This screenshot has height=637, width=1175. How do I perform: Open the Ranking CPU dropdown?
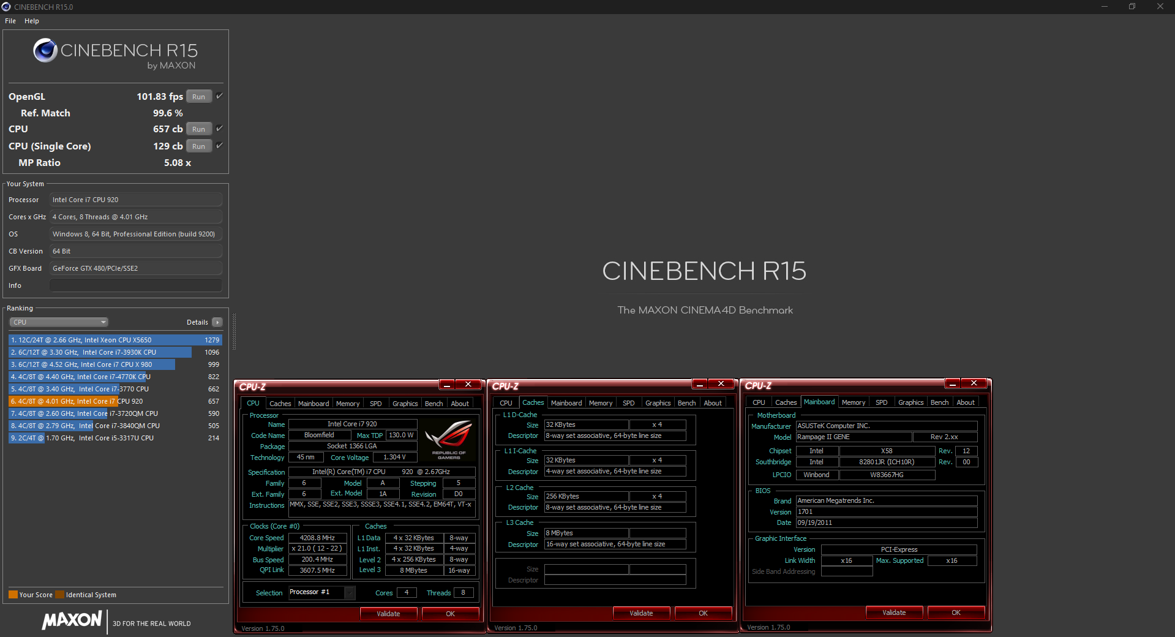click(59, 322)
